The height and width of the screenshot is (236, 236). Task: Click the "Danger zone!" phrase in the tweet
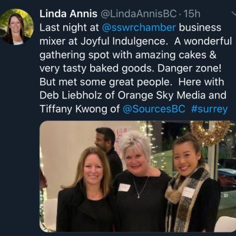coord(189,68)
